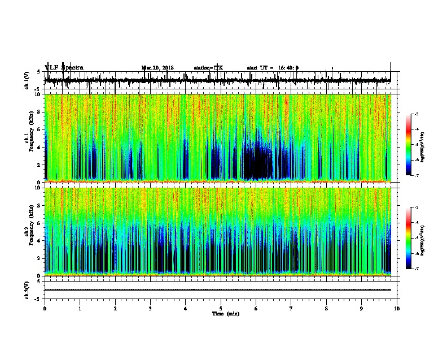The width and height of the screenshot is (447, 346).
Task: Click time axis tick label "6"
Action: click(256, 309)
